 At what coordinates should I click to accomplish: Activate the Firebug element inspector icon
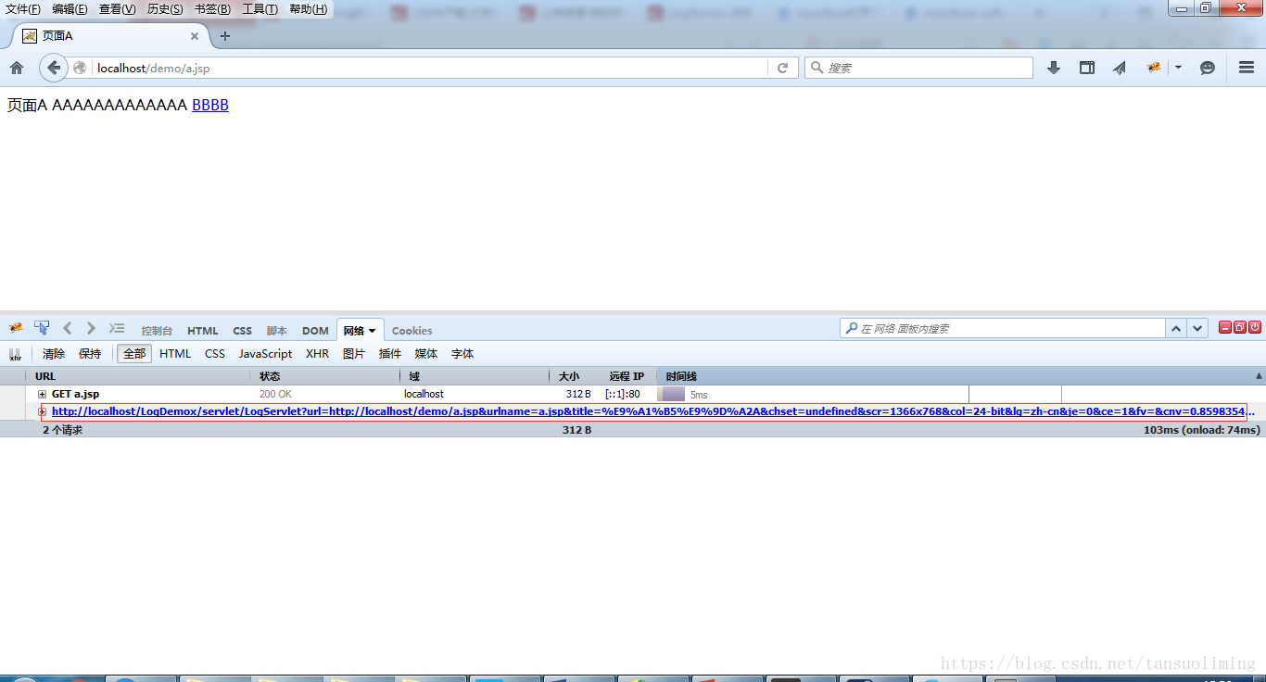(x=42, y=328)
